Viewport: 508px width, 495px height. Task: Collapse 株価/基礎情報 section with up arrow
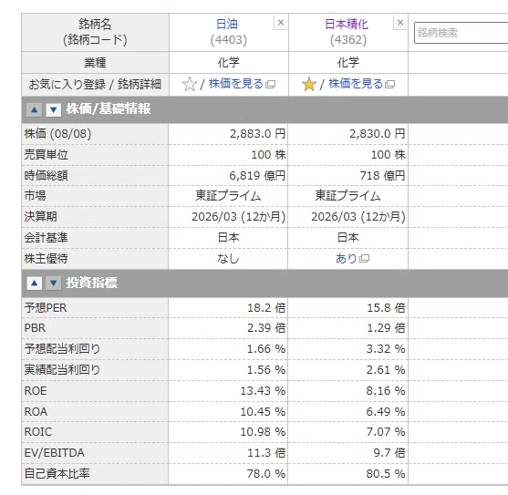point(35,109)
